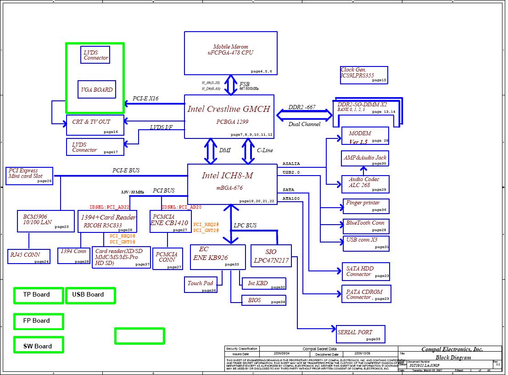Select the Finger printer block
508x375 pixels.
pos(366,206)
